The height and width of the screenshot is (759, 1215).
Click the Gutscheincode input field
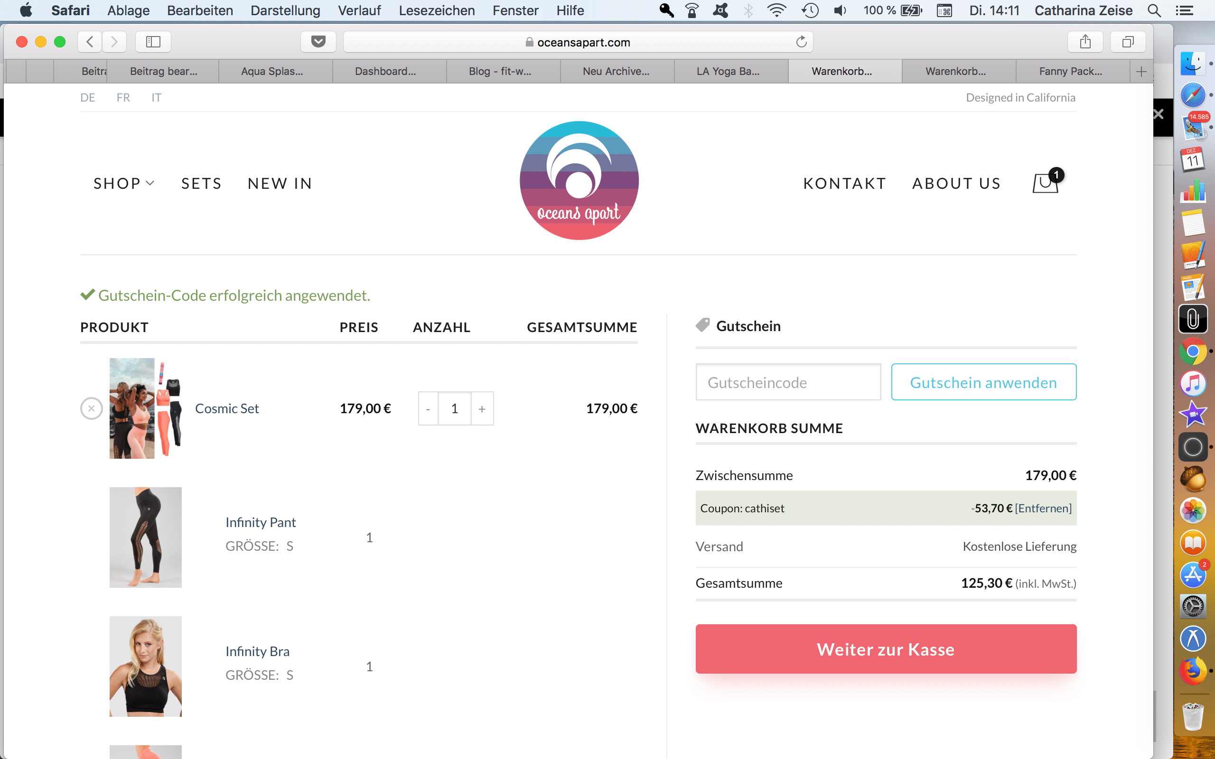788,382
